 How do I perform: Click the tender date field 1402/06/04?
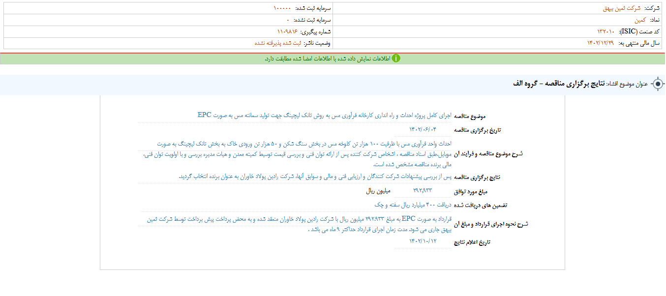pos(423,129)
